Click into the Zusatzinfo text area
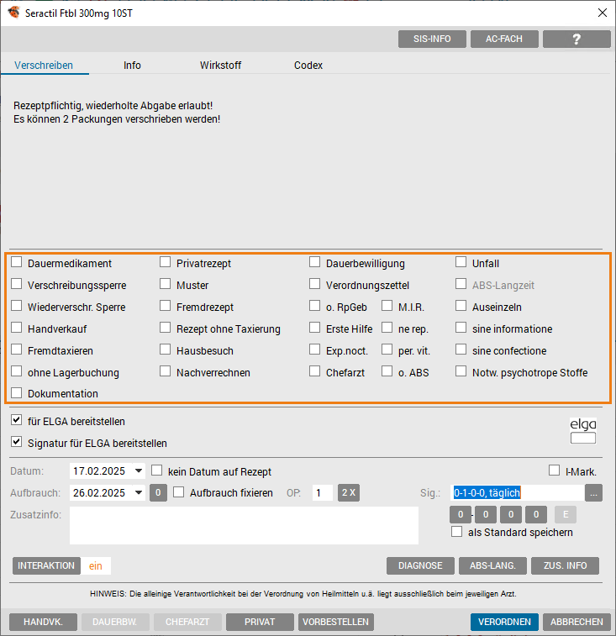Screen dimensions: 616x636 244,525
